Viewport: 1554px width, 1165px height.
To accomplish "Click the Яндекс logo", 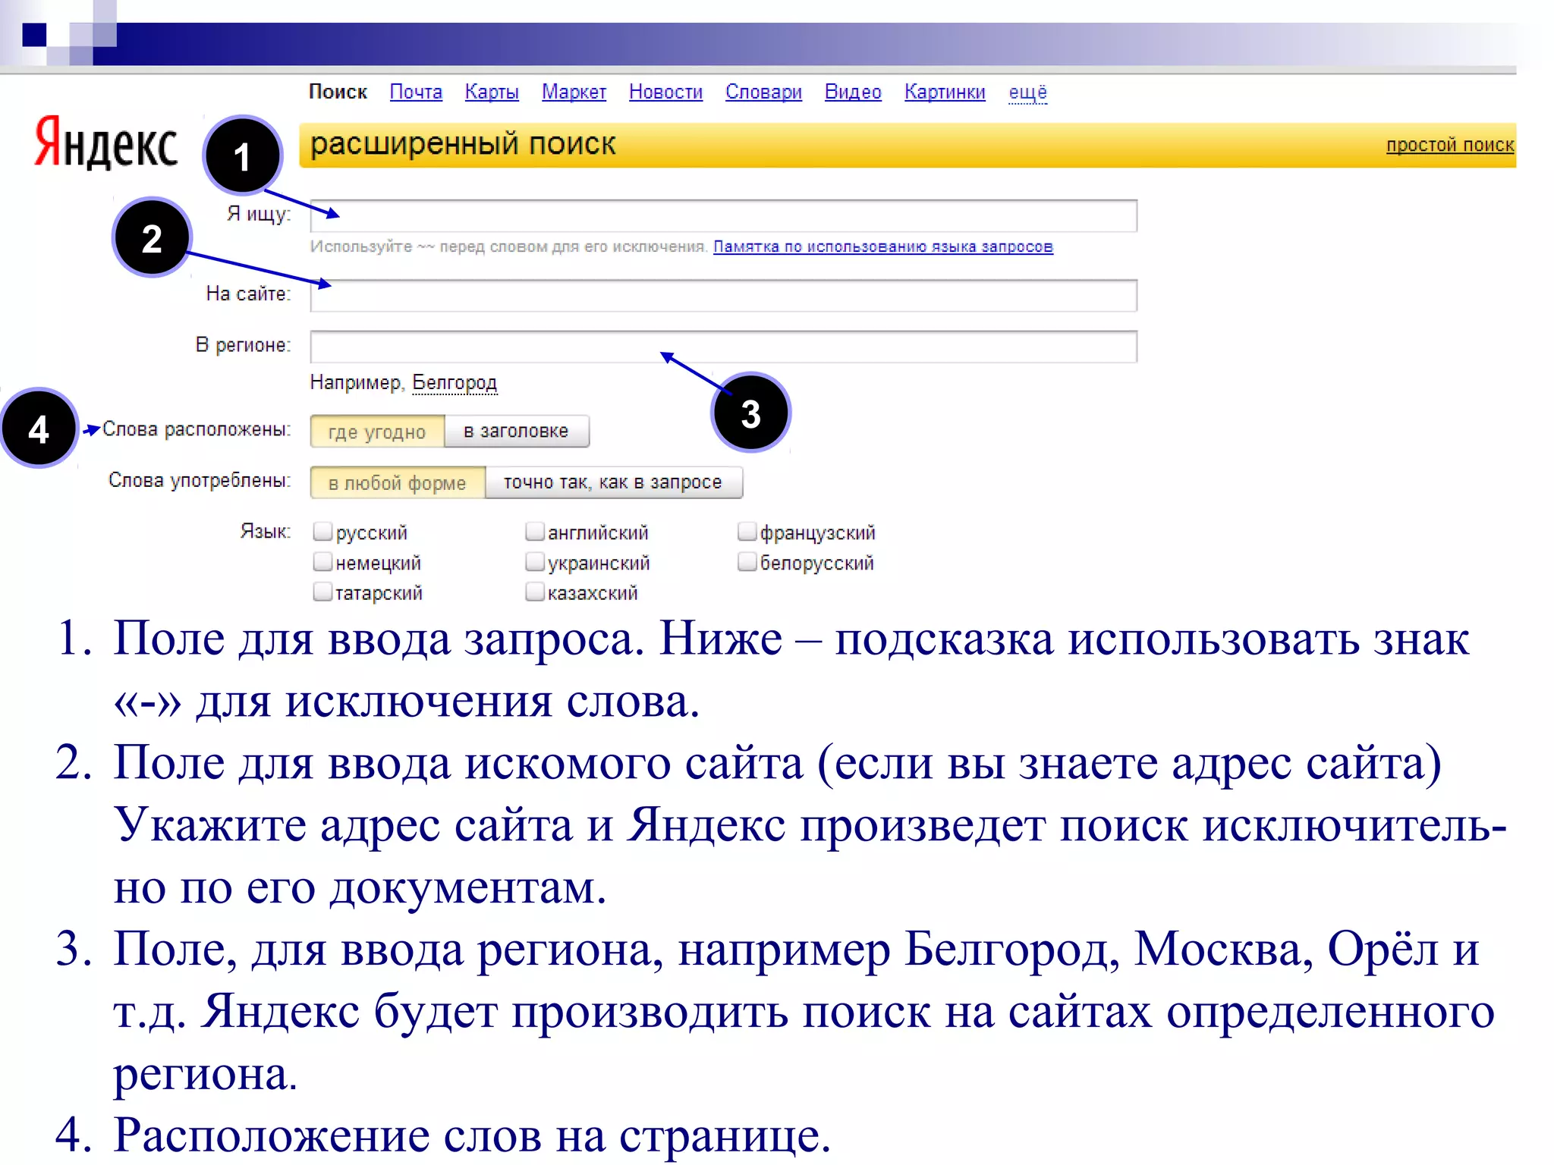I will click(x=106, y=143).
